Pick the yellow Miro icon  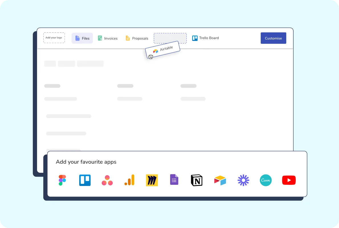click(x=152, y=180)
